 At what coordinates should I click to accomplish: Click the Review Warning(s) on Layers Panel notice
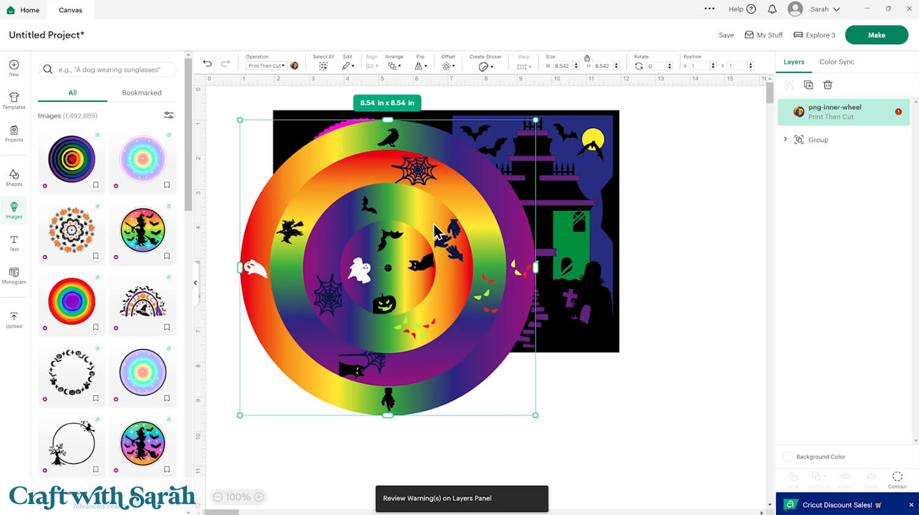(461, 498)
